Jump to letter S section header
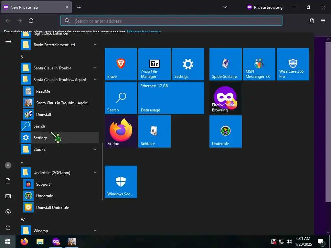Viewport: 331px width, 248px height. (22, 57)
